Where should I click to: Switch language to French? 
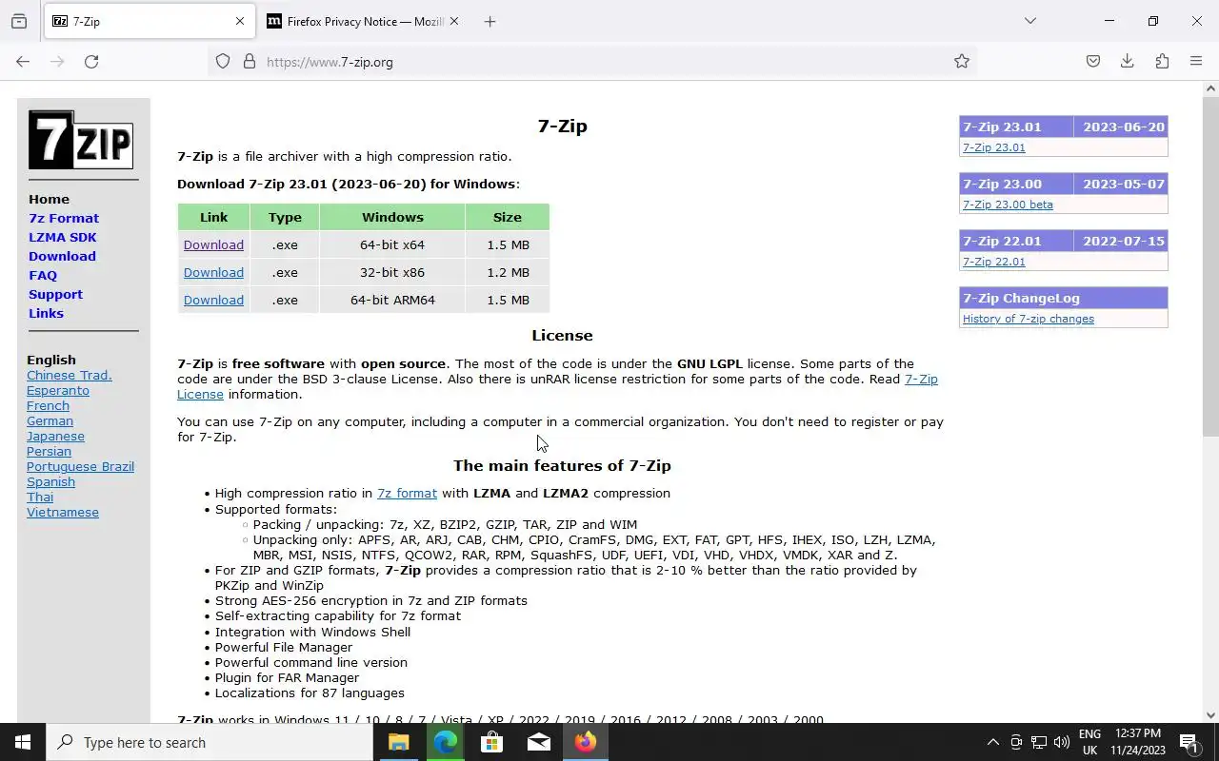pos(48,405)
